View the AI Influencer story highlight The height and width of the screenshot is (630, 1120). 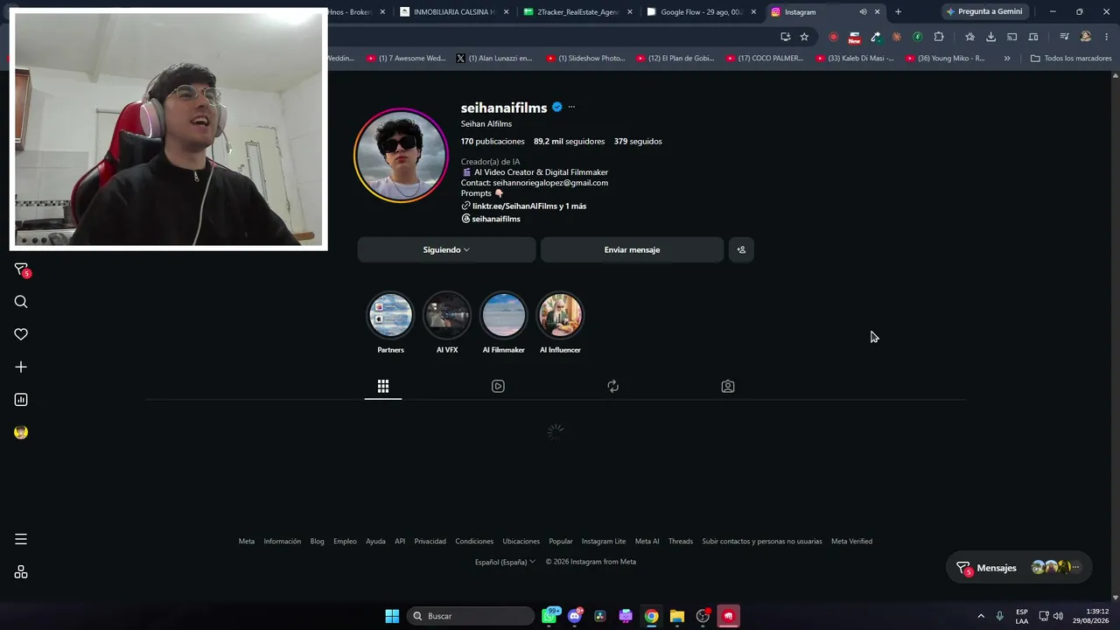pyautogui.click(x=560, y=315)
